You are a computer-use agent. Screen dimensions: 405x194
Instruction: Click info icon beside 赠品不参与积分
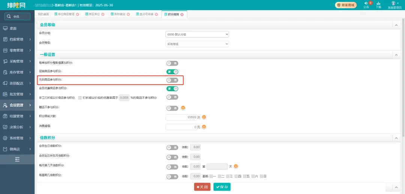coord(183,108)
